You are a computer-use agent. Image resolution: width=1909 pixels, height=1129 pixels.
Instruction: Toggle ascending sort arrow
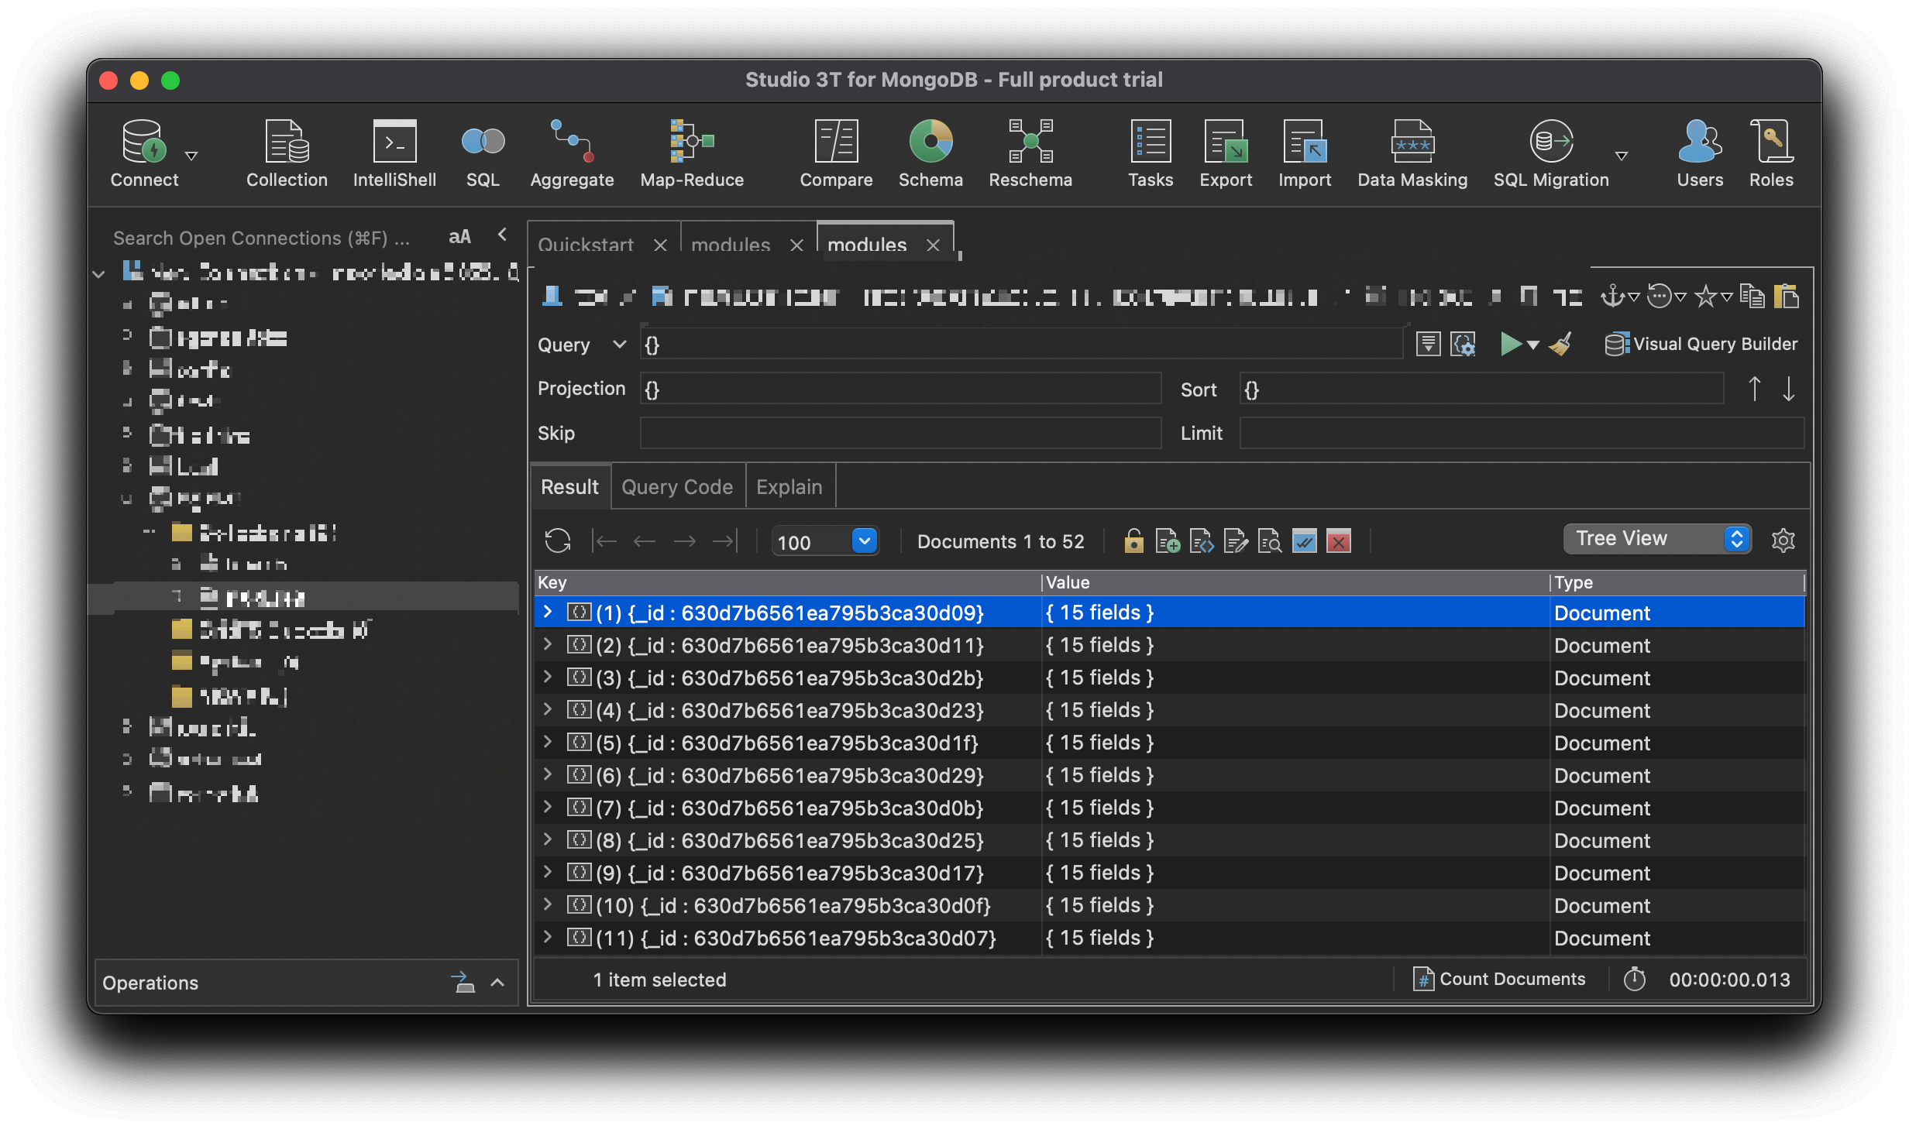tap(1754, 389)
